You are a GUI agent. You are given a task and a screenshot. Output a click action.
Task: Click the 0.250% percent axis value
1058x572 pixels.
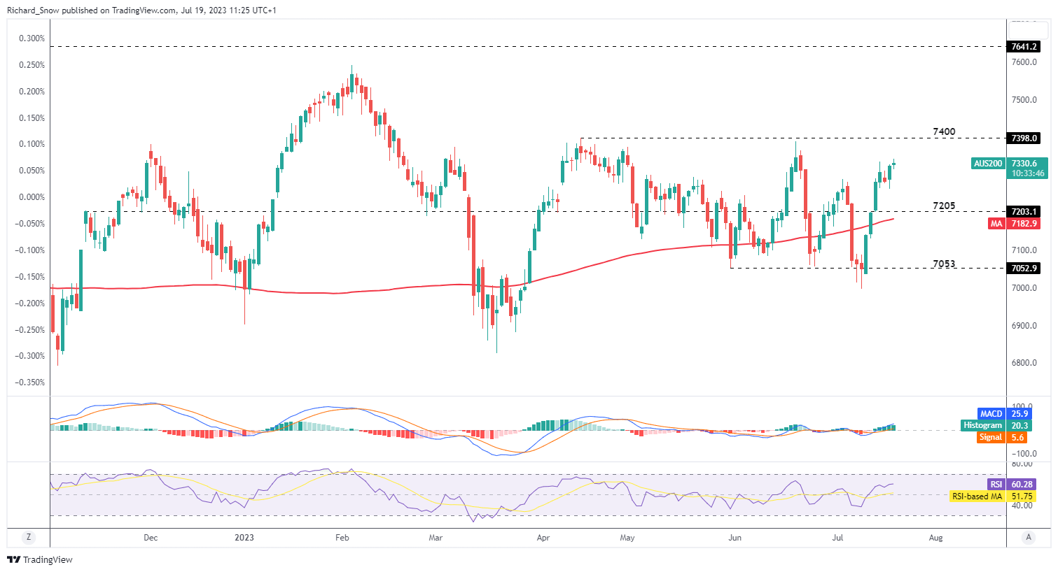click(32, 65)
